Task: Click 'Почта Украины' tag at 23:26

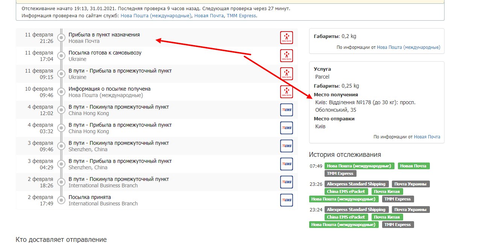Action: (x=411, y=184)
